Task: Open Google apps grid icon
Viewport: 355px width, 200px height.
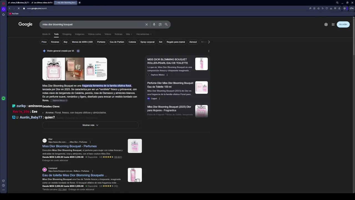Action: pos(333,24)
